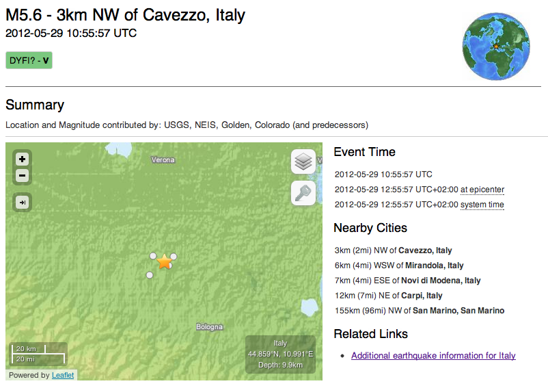Follow the Leaflet attribution link
The width and height of the screenshot is (548, 388).
click(63, 375)
